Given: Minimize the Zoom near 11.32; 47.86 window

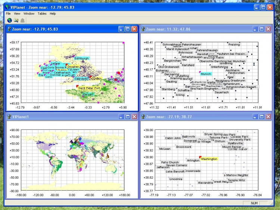Looking at the screenshot, I should (x=255, y=29).
